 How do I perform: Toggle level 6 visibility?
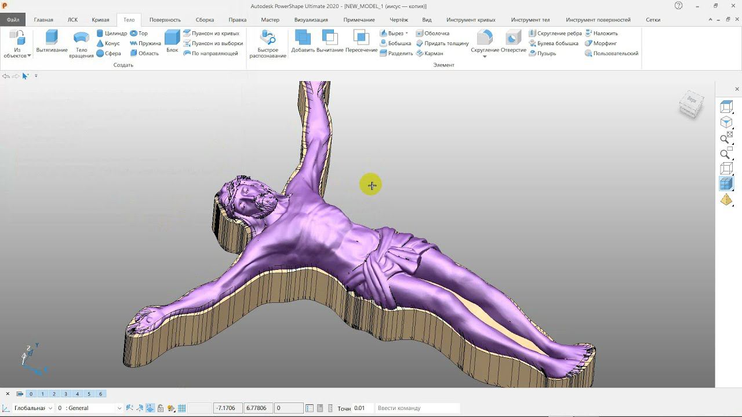(100, 394)
